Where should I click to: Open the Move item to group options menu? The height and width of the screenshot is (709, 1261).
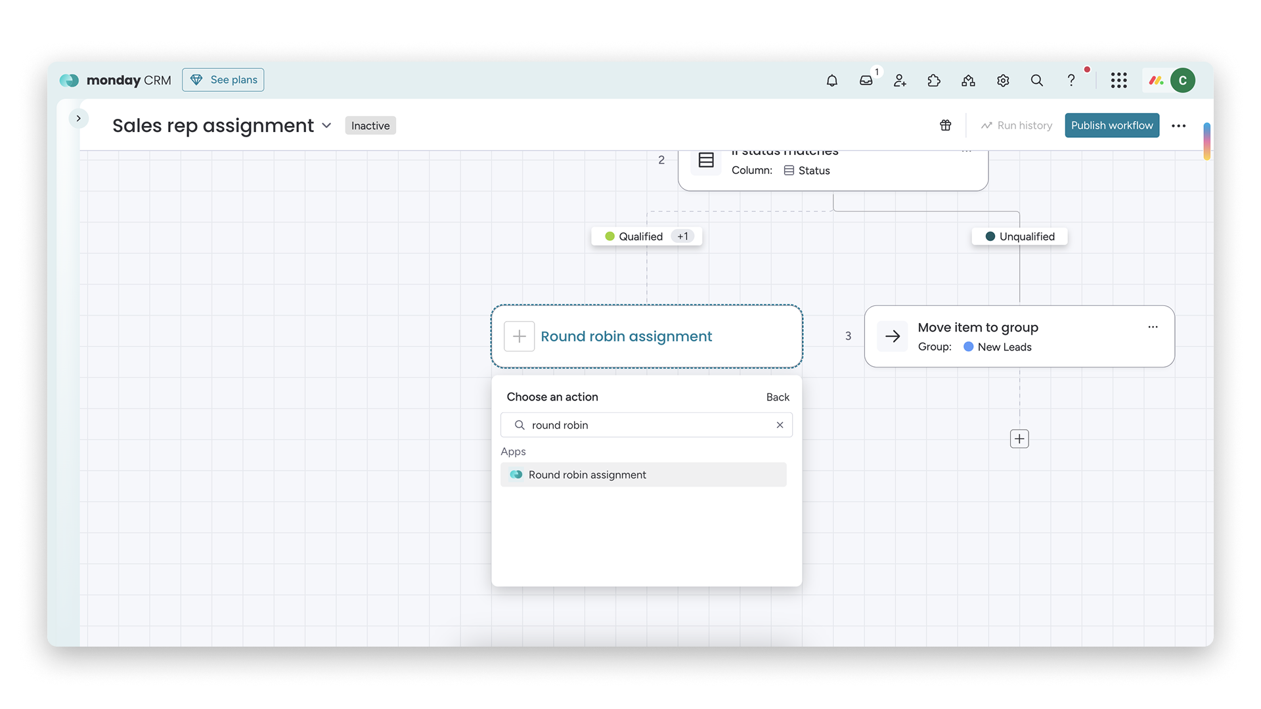[1153, 327]
